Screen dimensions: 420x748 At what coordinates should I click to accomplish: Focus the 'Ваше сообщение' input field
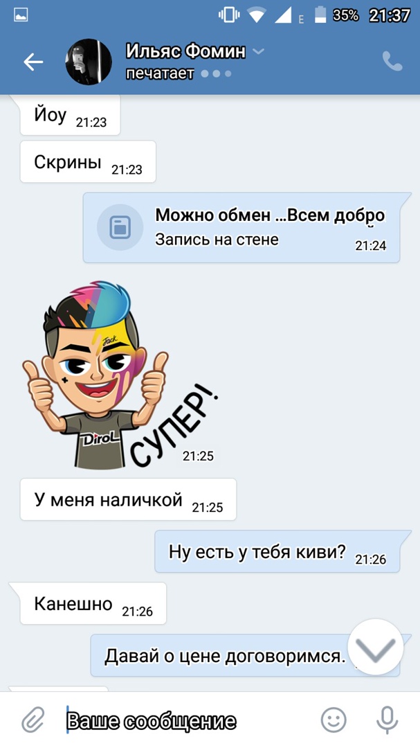tap(191, 720)
